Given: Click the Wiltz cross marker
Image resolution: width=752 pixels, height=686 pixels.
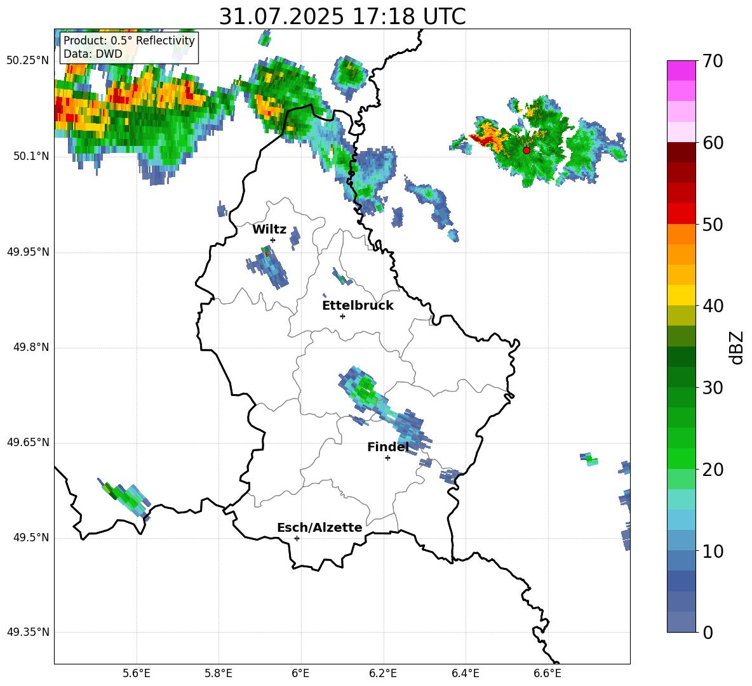Looking at the screenshot, I should pyautogui.click(x=273, y=240).
